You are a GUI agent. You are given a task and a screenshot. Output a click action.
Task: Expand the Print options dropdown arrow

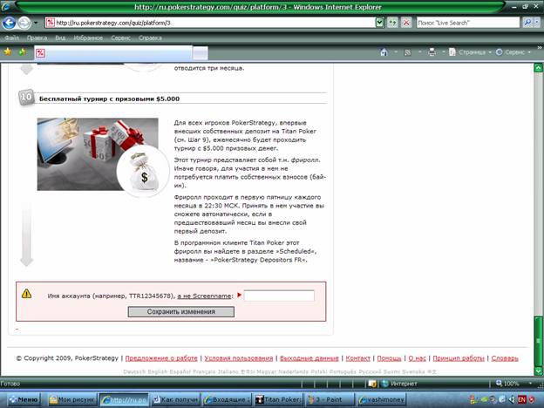click(x=444, y=52)
